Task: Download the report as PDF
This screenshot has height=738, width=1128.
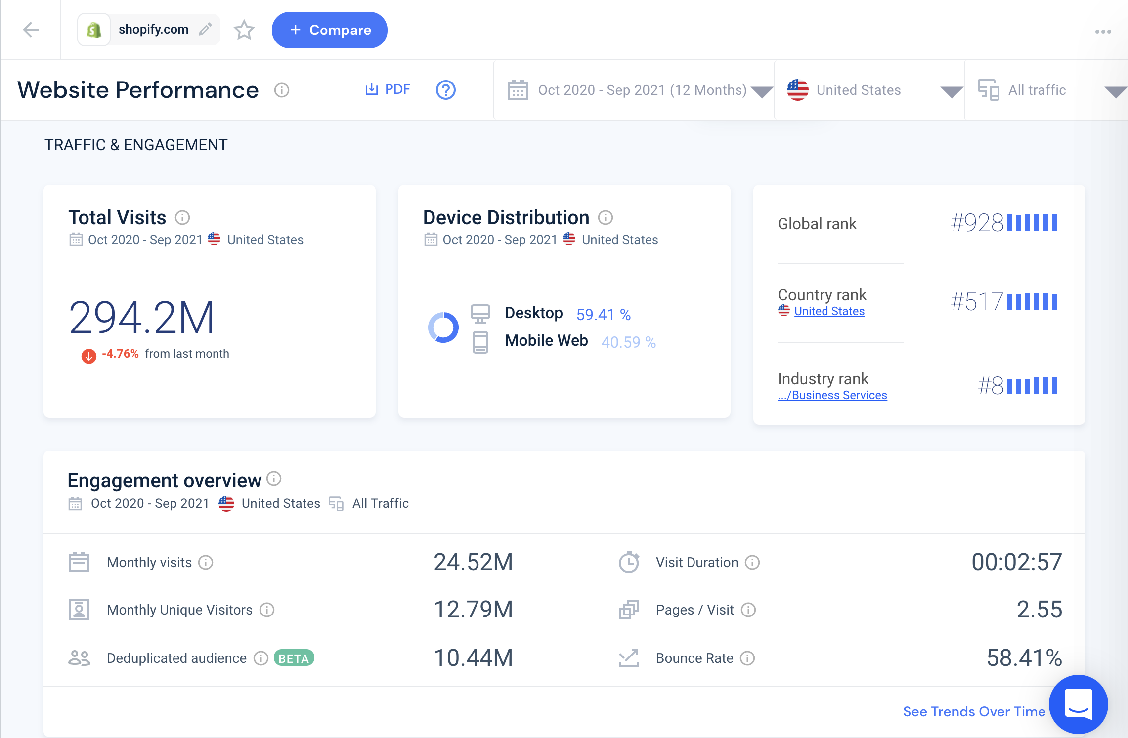Action: 388,89
